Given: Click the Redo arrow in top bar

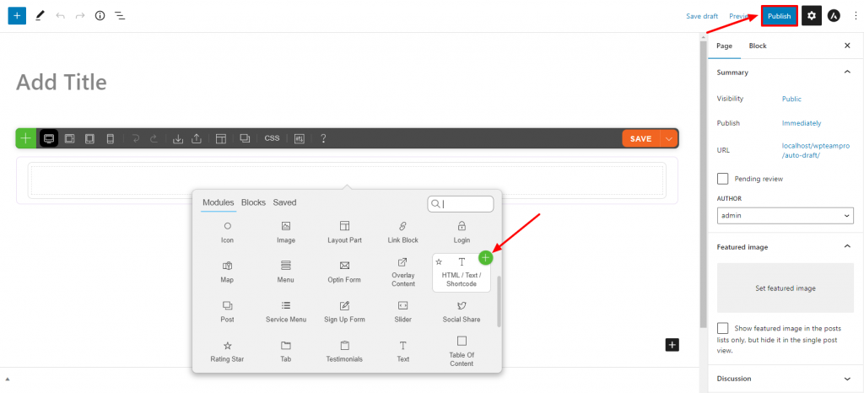Looking at the screenshot, I should coord(80,16).
